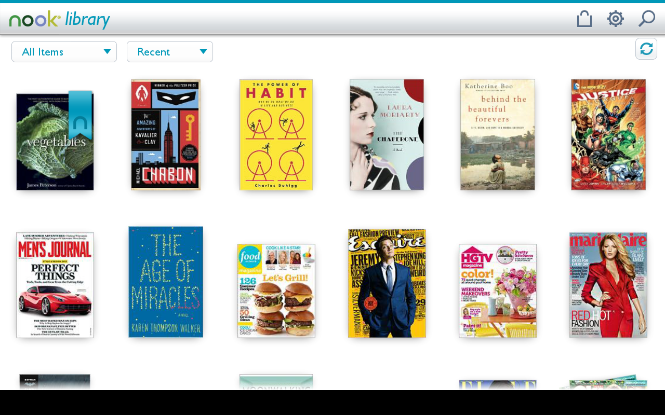Open the Batman cover in bottom row
This screenshot has width=665, height=415.
(x=55, y=382)
